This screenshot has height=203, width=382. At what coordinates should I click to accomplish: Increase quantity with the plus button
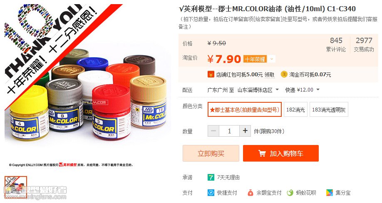tap(245, 131)
